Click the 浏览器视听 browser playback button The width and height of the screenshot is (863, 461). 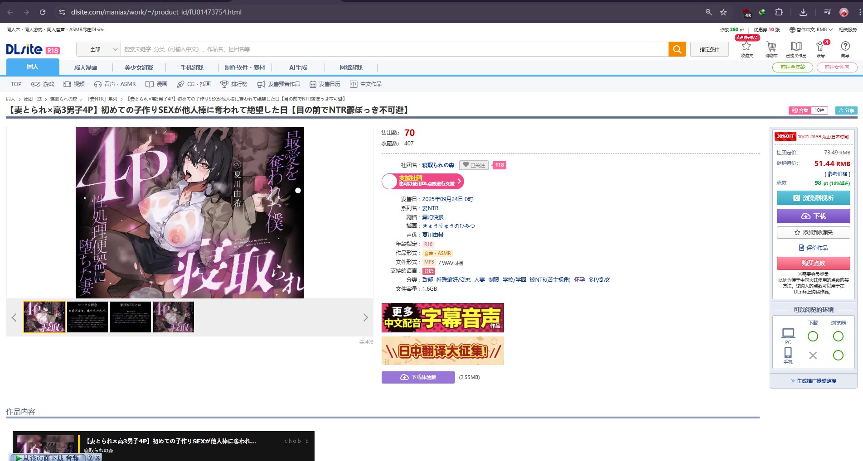pos(813,198)
